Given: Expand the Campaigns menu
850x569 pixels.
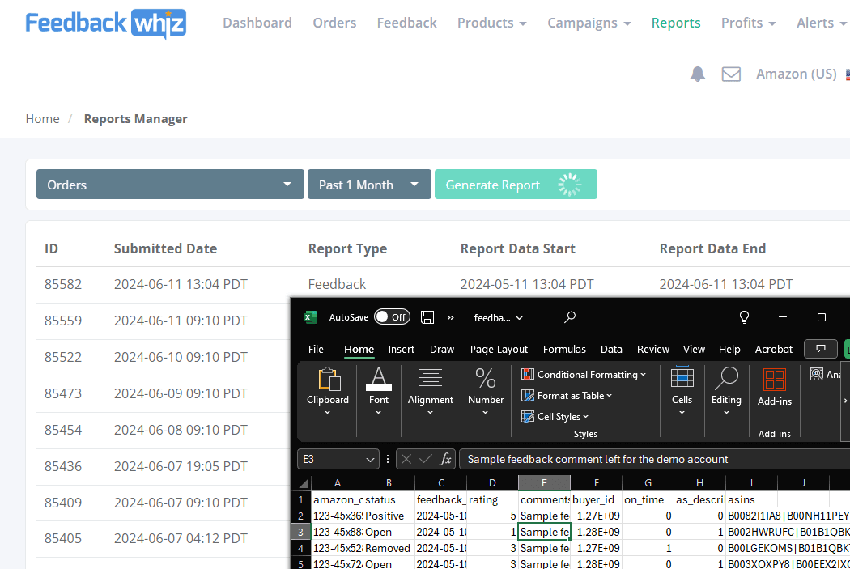Looking at the screenshot, I should click(x=589, y=23).
